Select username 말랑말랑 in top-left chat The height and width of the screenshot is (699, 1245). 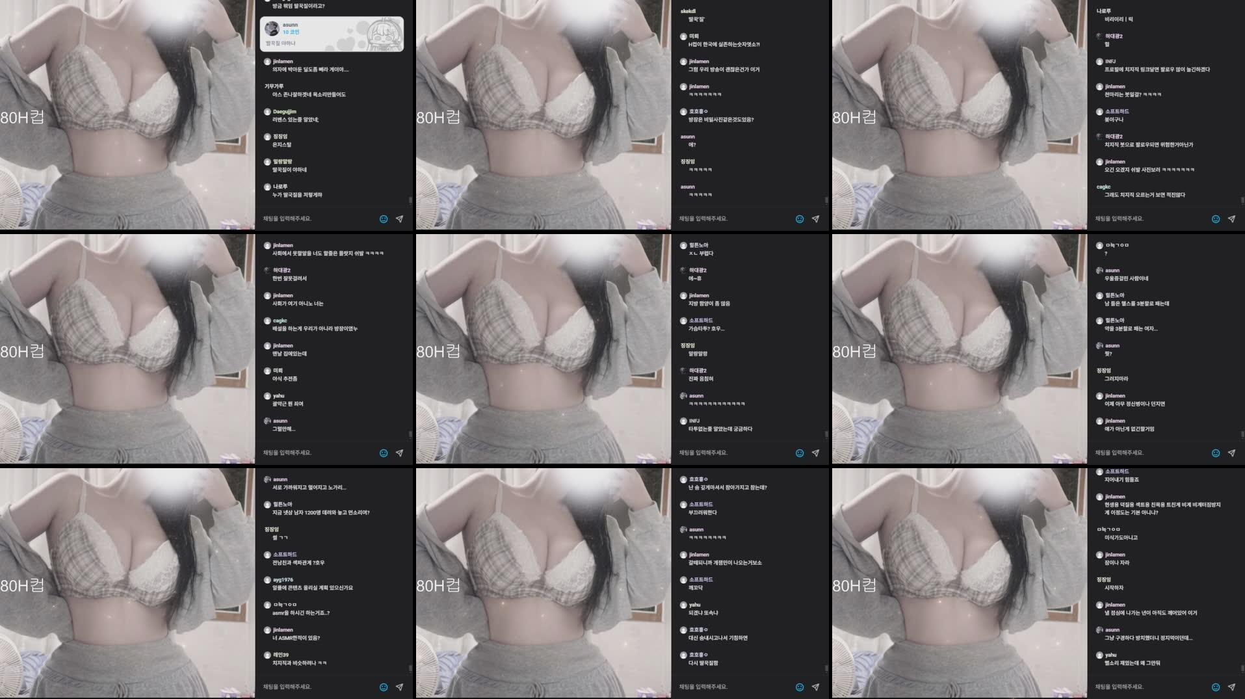click(x=283, y=162)
